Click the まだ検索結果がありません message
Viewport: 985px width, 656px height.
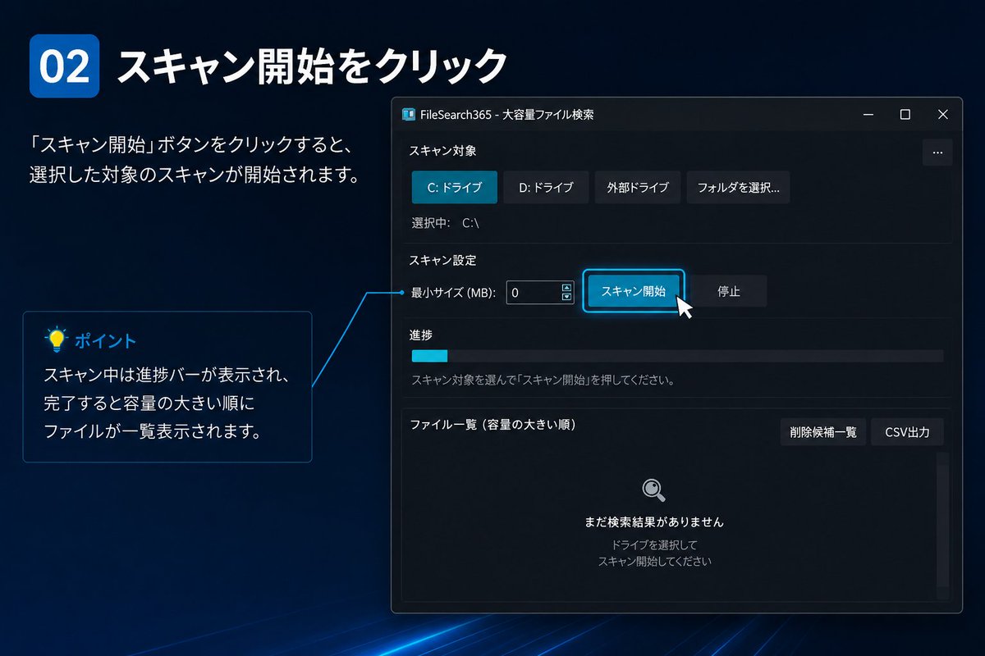654,522
